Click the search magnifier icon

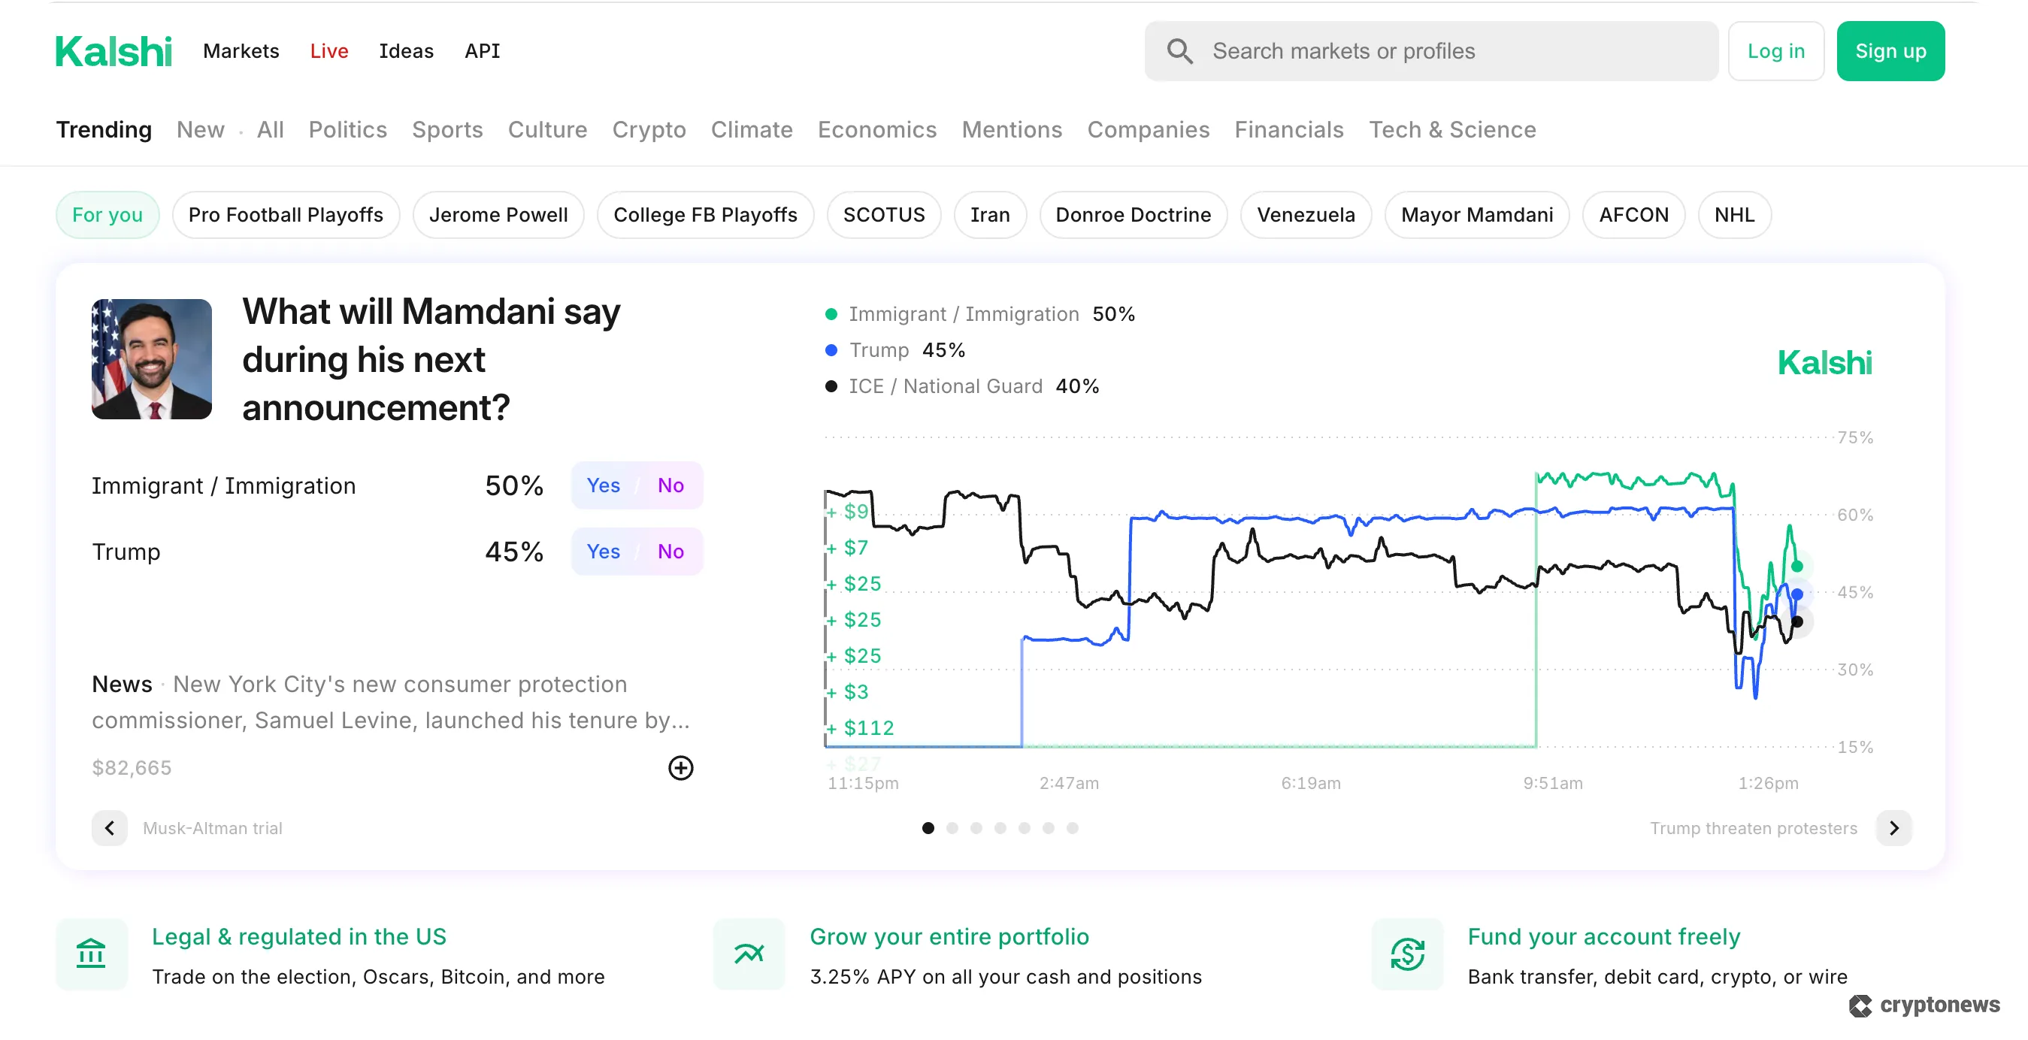pos(1179,51)
